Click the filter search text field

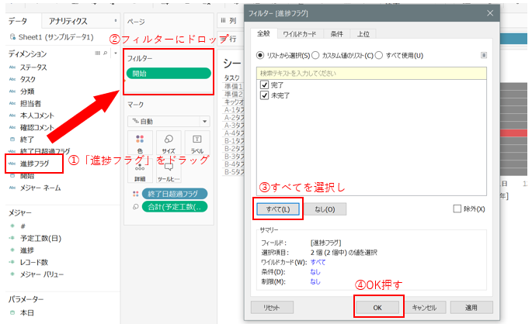click(x=371, y=73)
